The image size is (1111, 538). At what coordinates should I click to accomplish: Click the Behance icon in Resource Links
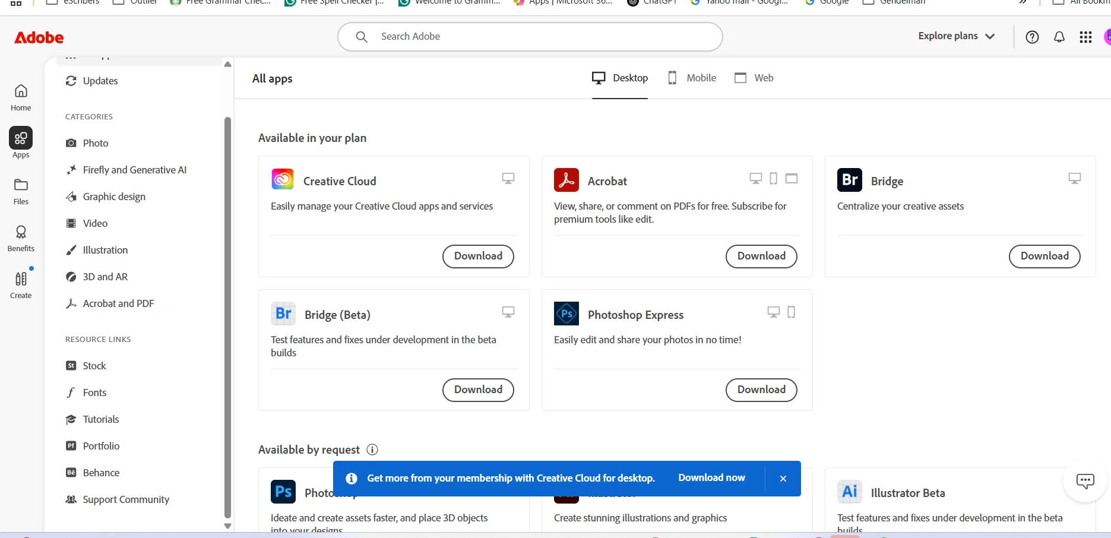(71, 473)
